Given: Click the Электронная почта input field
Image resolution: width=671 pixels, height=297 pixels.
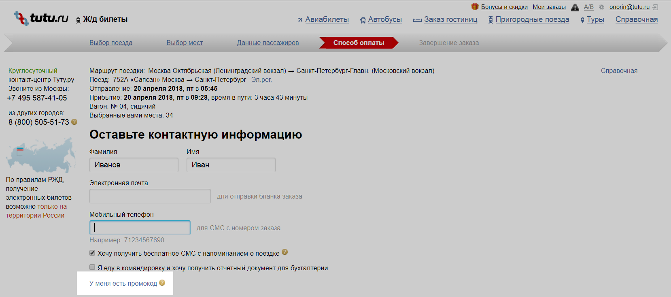Looking at the screenshot, I should (150, 196).
